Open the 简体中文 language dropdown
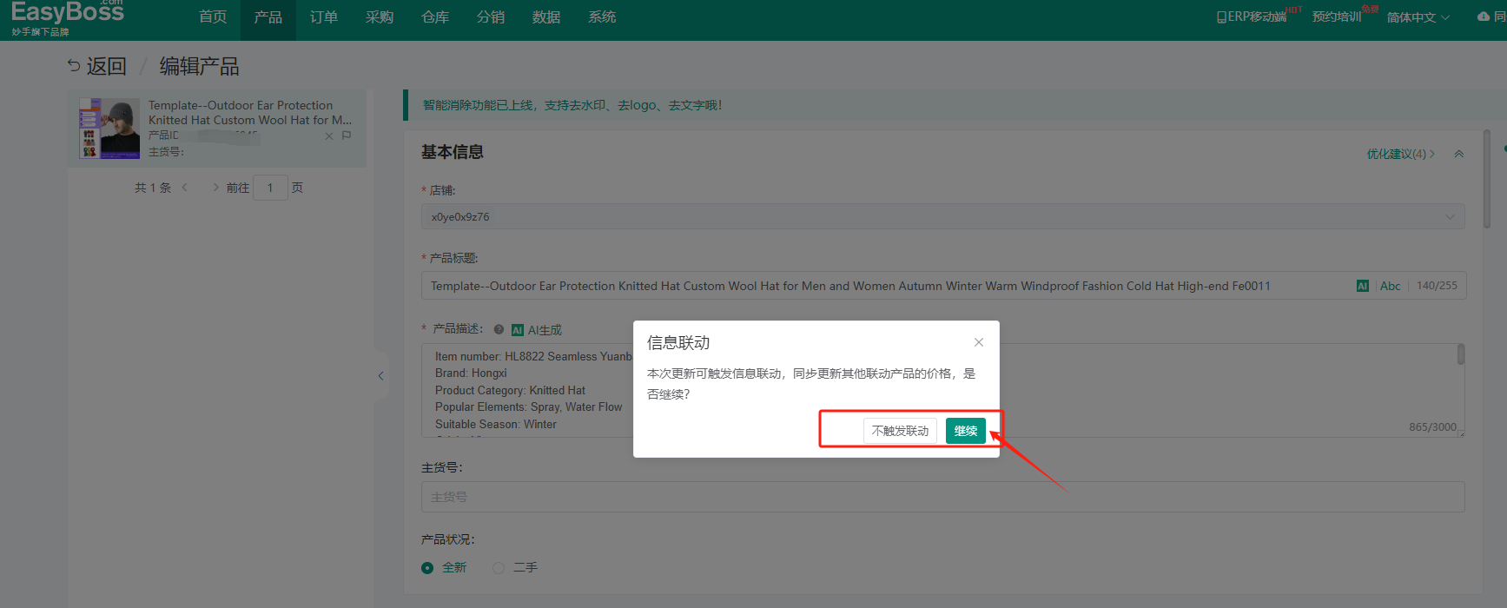Image resolution: width=1507 pixels, height=608 pixels. (1418, 17)
